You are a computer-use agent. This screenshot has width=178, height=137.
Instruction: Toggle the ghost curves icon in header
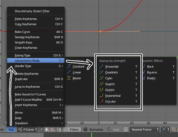[47, 129]
